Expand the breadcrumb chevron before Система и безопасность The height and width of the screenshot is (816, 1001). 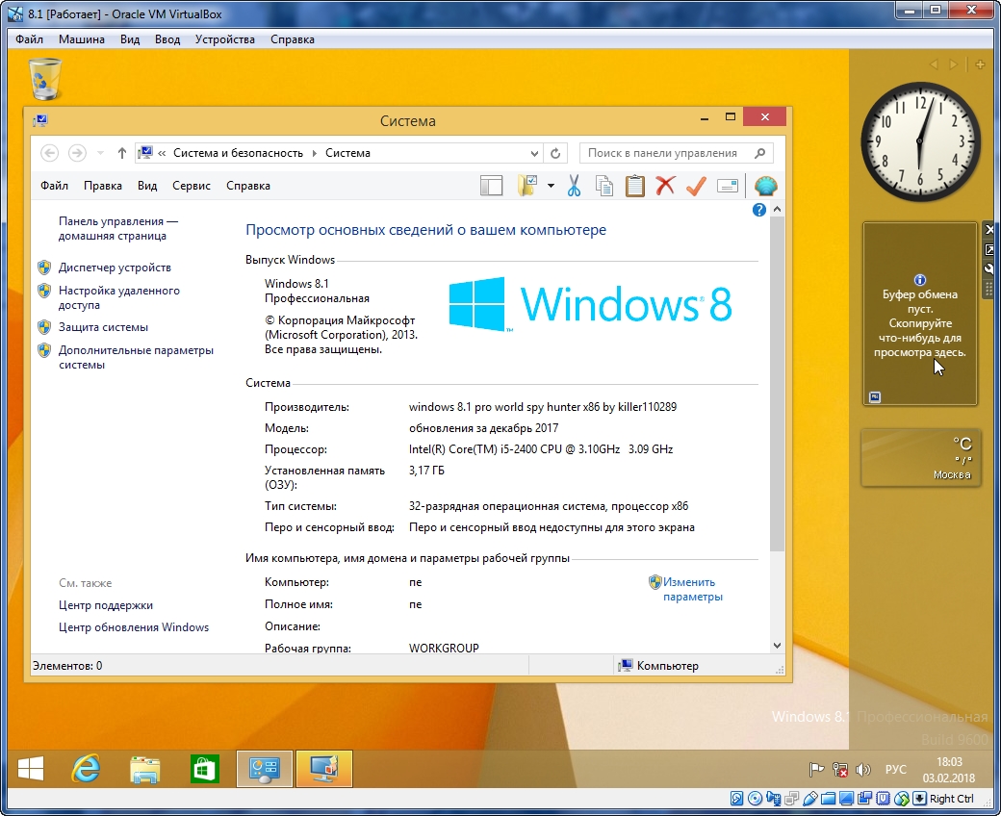pos(162,153)
